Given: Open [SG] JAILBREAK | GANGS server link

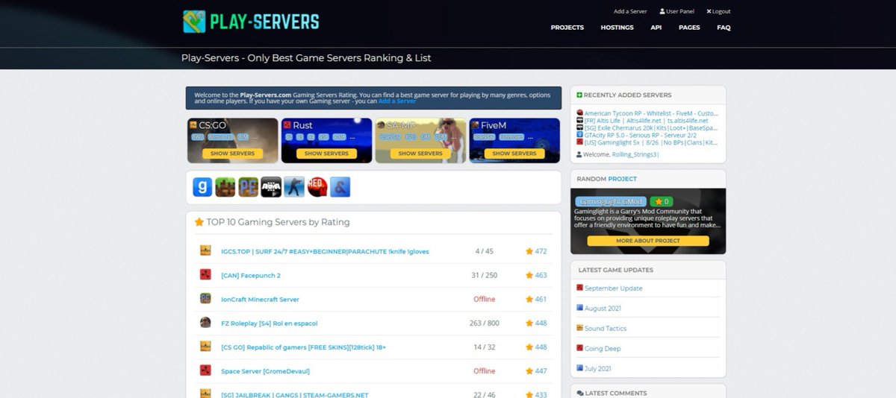Looking at the screenshot, I should click(x=294, y=394).
